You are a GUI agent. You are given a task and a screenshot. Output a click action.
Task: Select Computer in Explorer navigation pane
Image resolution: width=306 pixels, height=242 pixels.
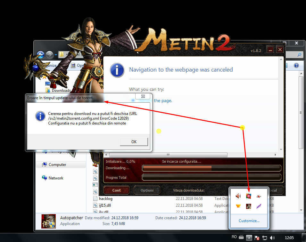(x=61, y=165)
